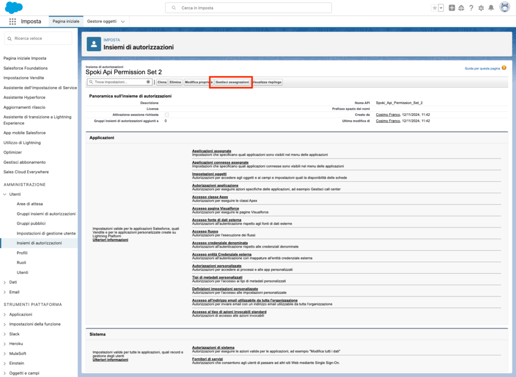Viewport: 516px width, 377px height.
Task: Click the user avatar profile icon
Action: [504, 8]
